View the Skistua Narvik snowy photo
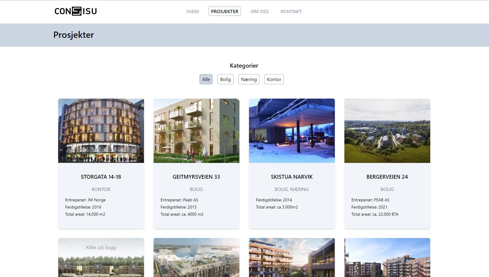This screenshot has height=277, width=489. (x=292, y=131)
